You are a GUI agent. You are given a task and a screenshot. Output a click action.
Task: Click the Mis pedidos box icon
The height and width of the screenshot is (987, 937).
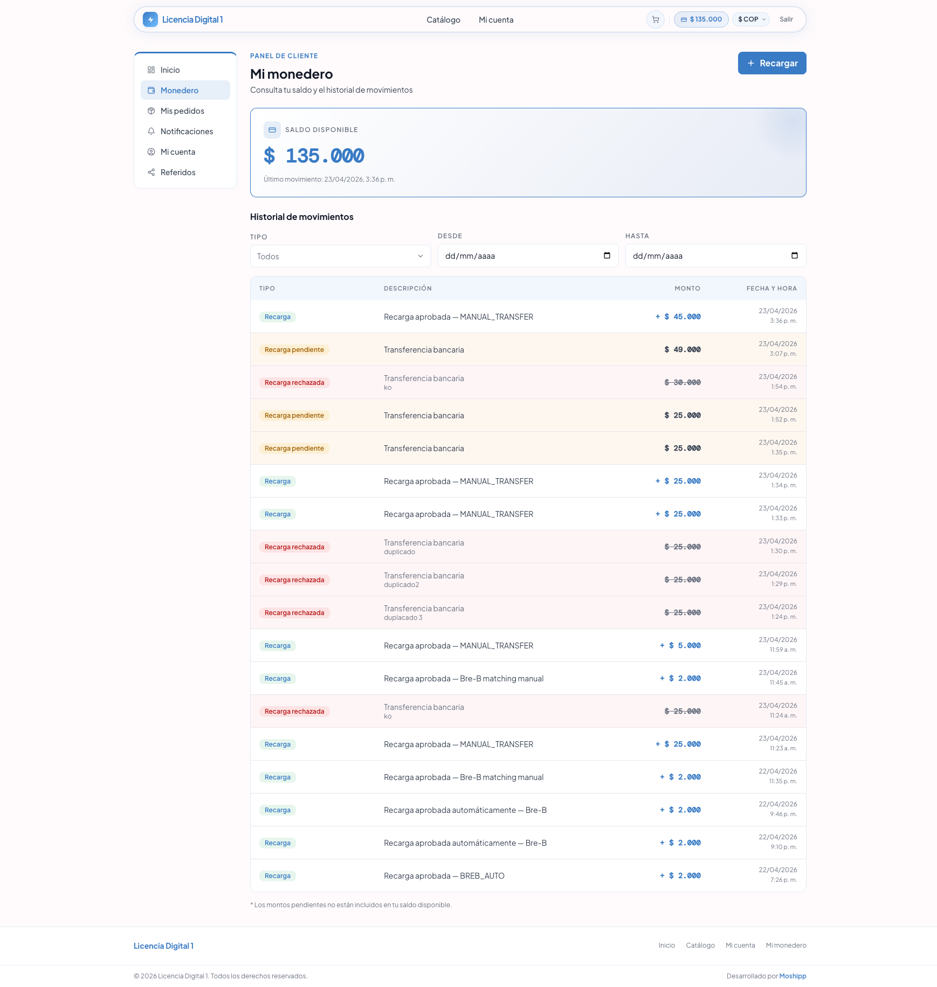tap(151, 111)
